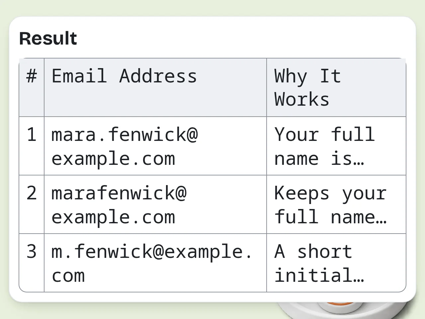The width and height of the screenshot is (425, 319).
Task: Open the truncated 'Your full name is…' cell
Action: tap(336, 146)
